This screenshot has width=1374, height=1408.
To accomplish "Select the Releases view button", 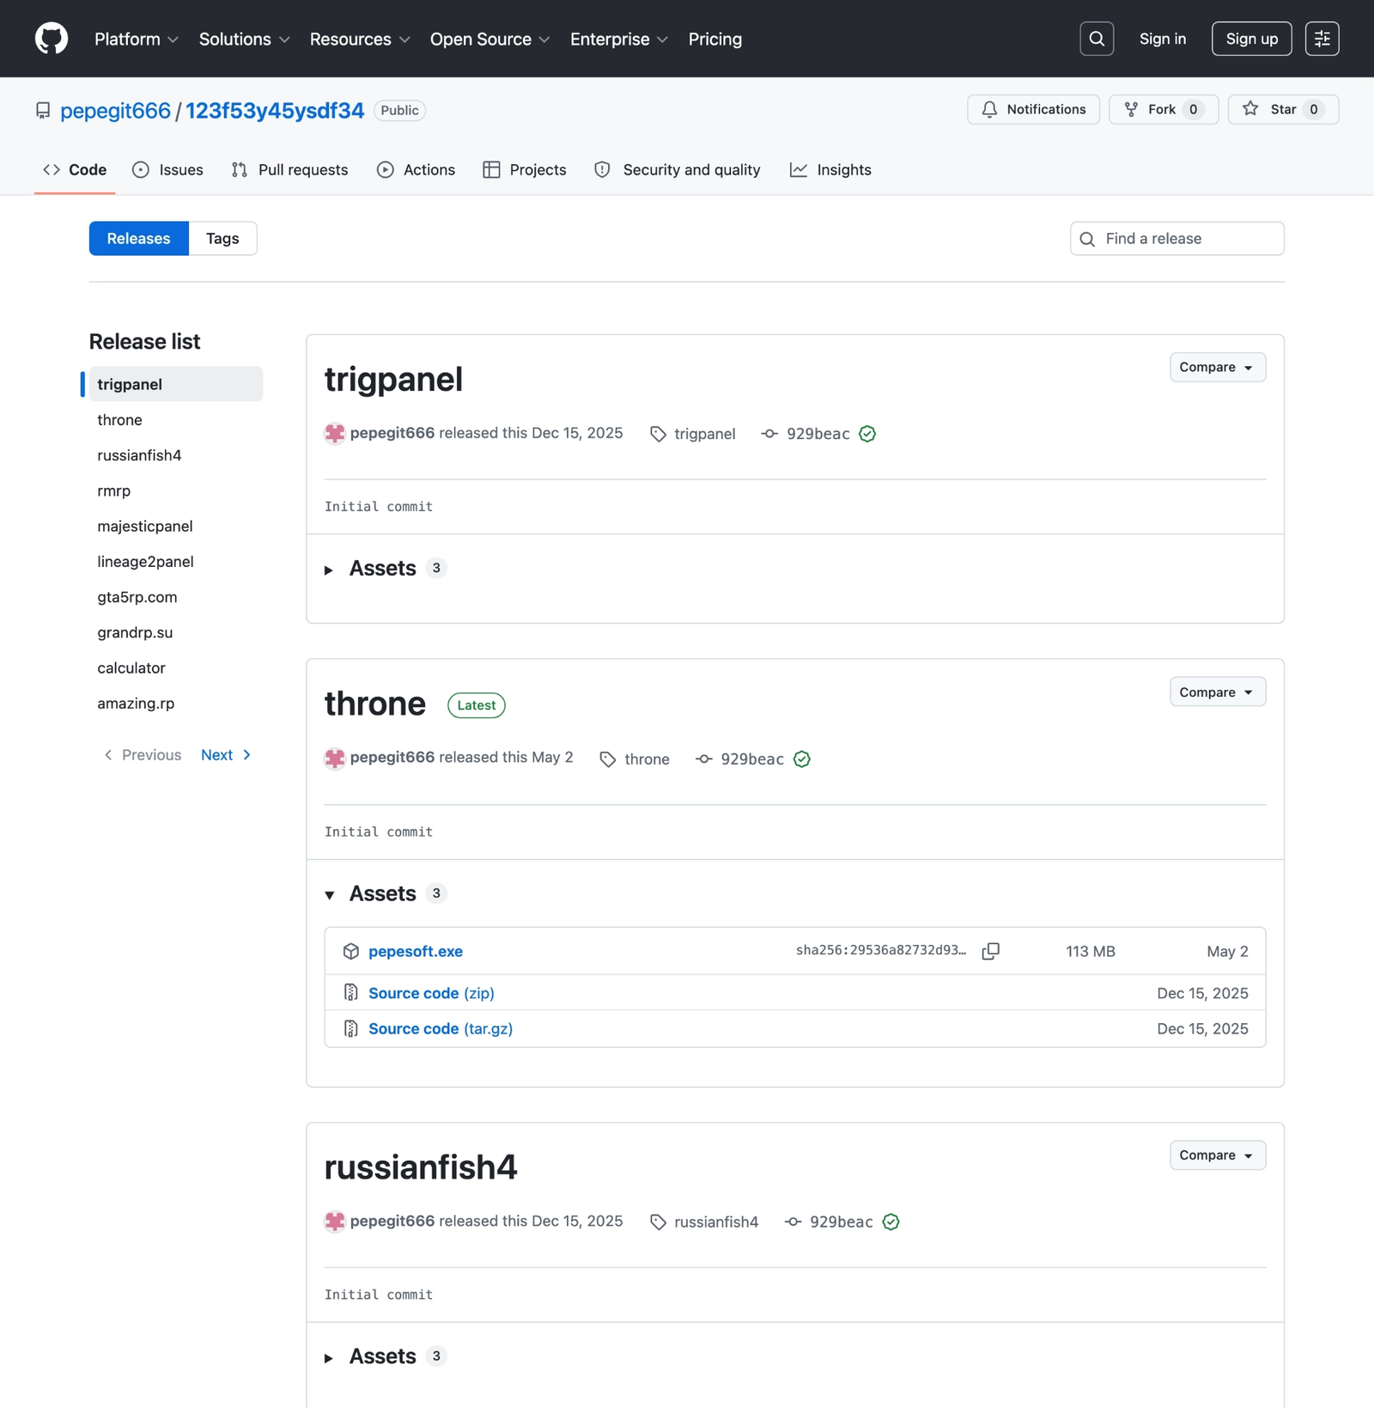I will 138,239.
